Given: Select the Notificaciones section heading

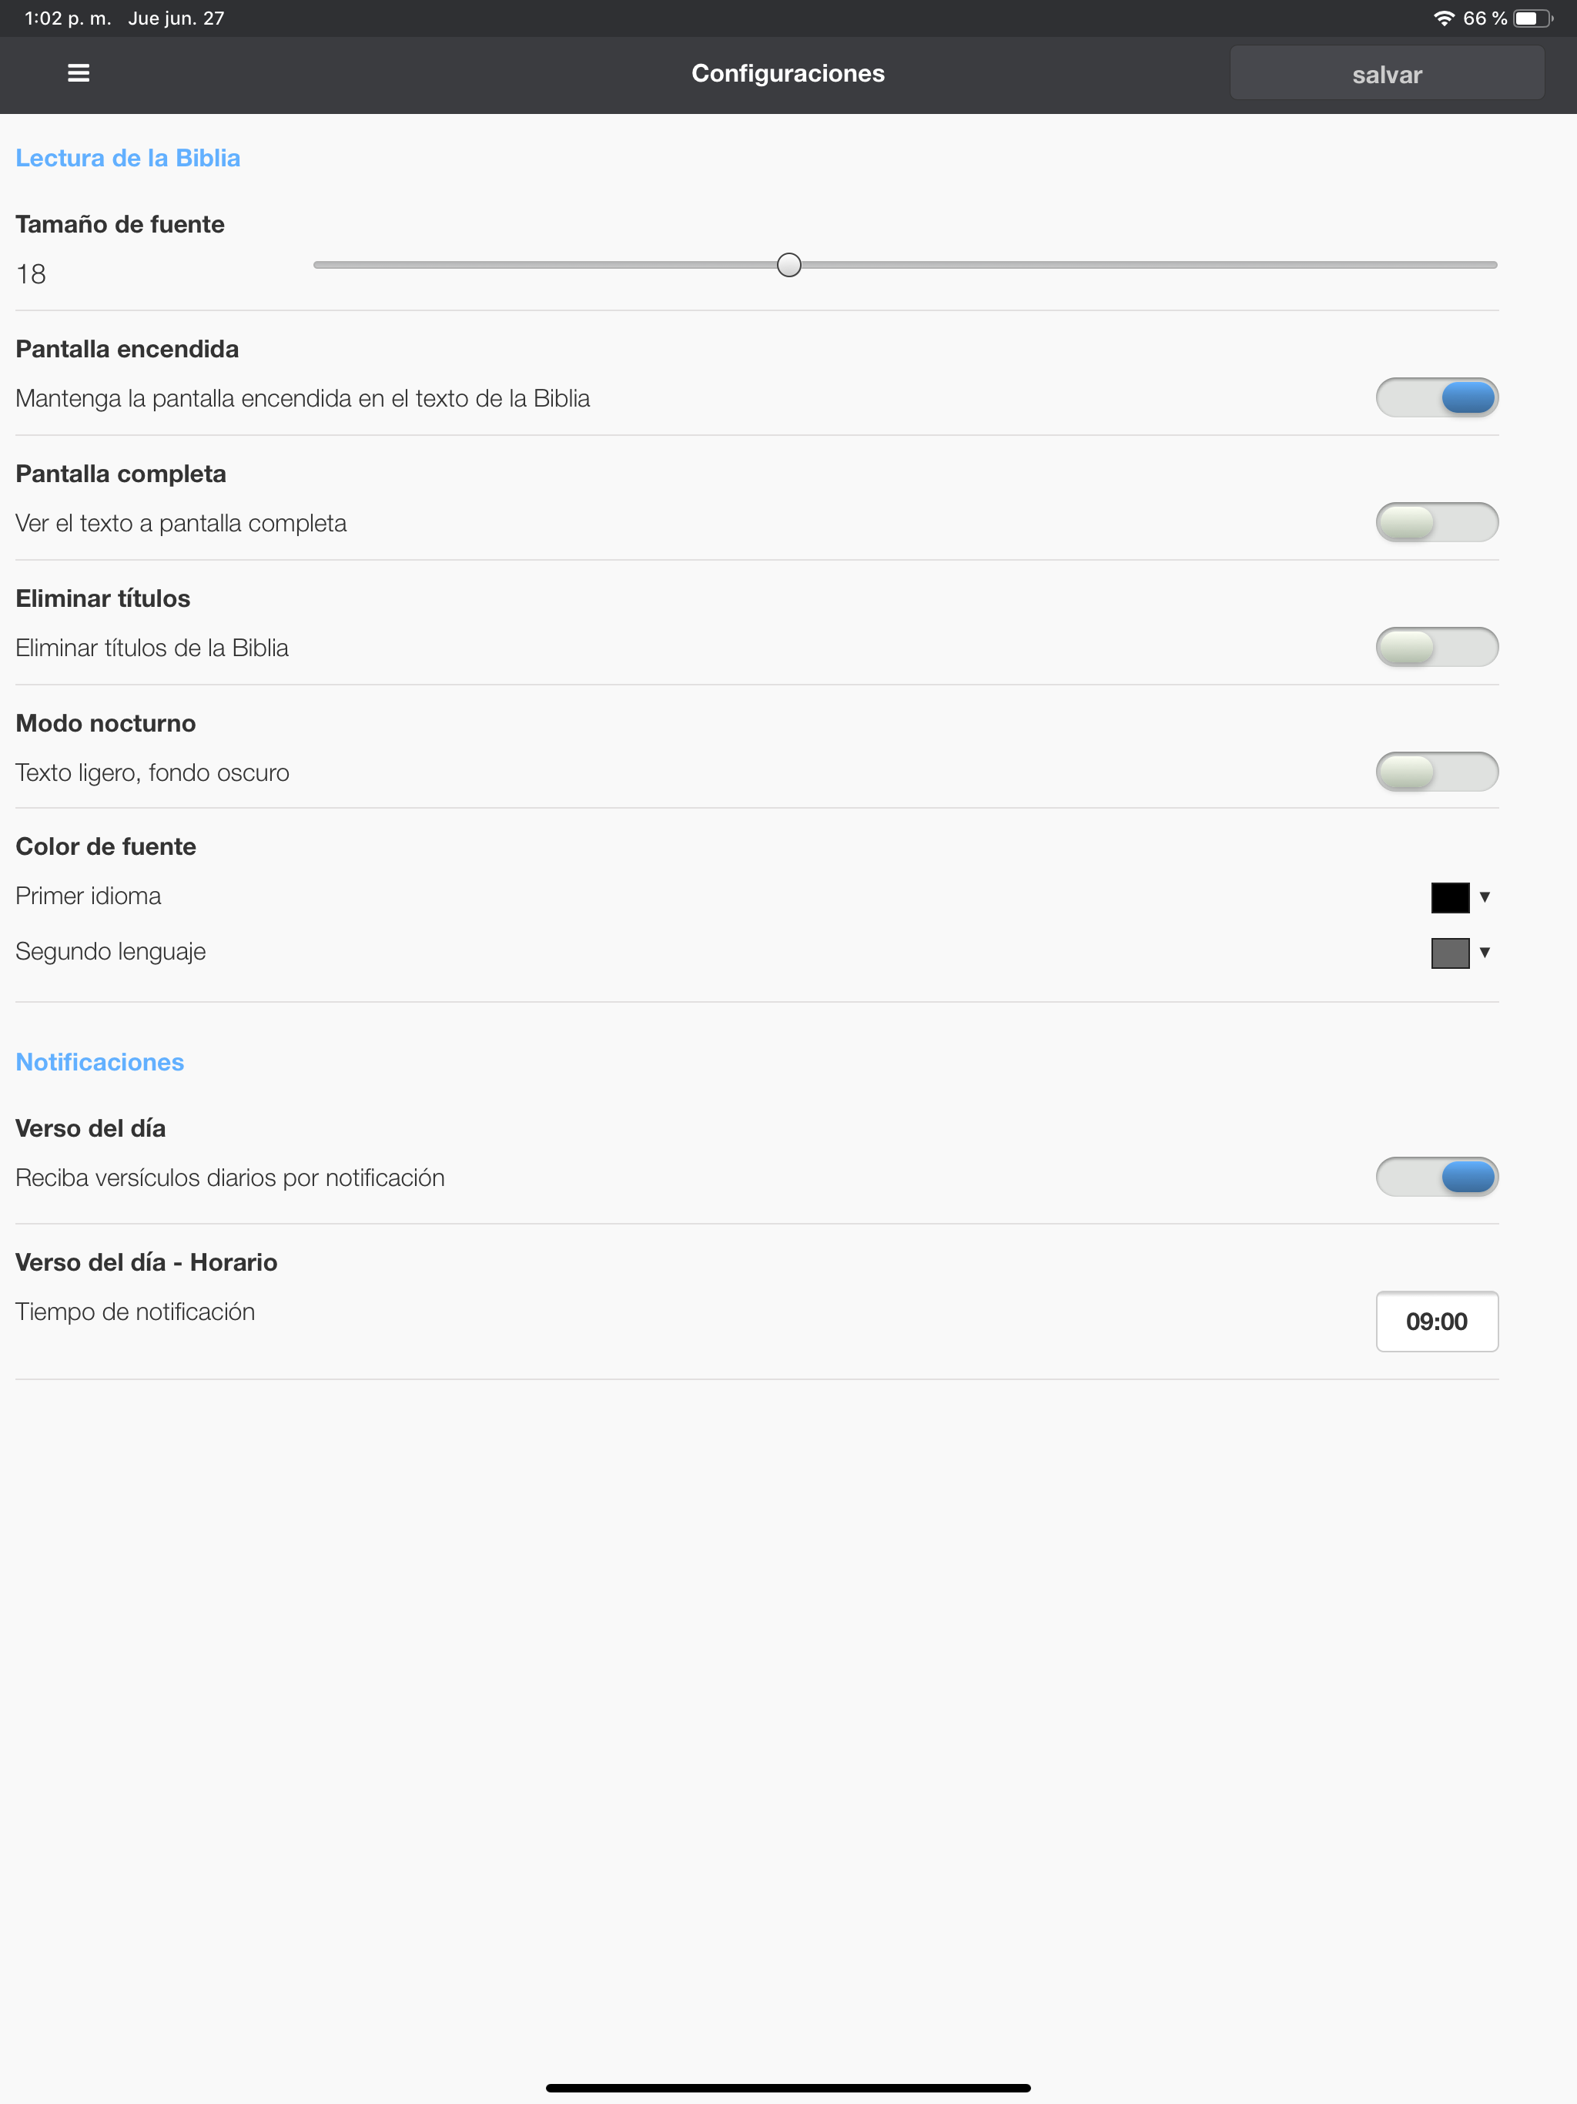Looking at the screenshot, I should [x=100, y=1061].
